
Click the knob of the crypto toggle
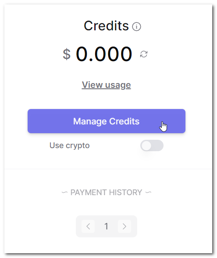click(146, 145)
